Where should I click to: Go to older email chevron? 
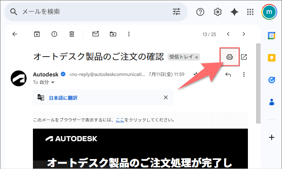pyautogui.click(x=244, y=34)
